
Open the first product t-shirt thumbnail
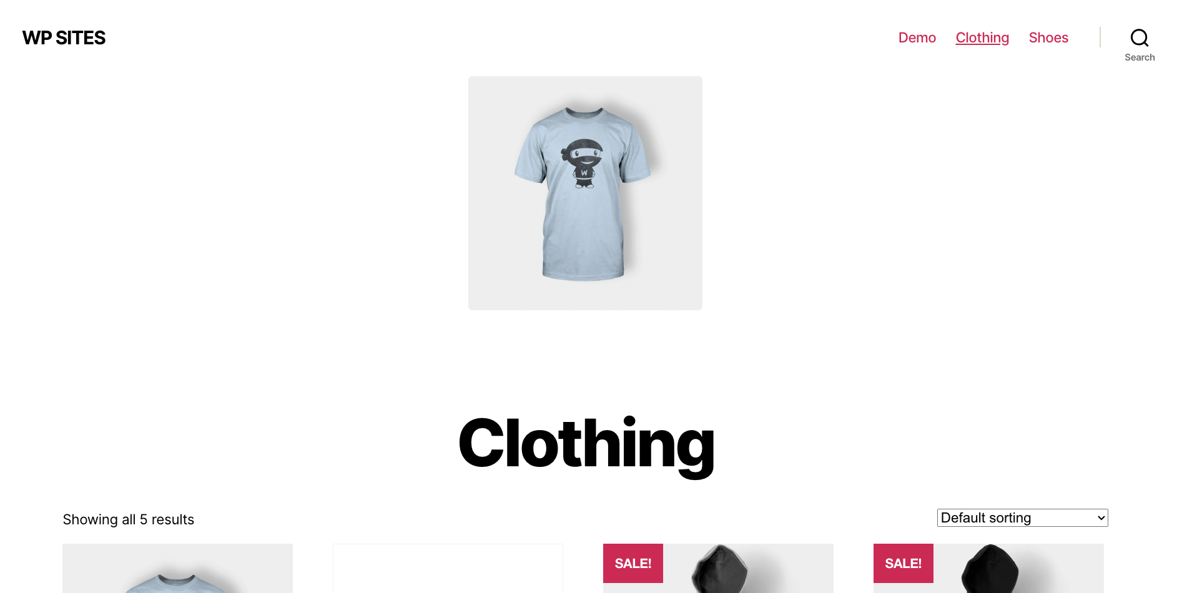[x=177, y=568]
